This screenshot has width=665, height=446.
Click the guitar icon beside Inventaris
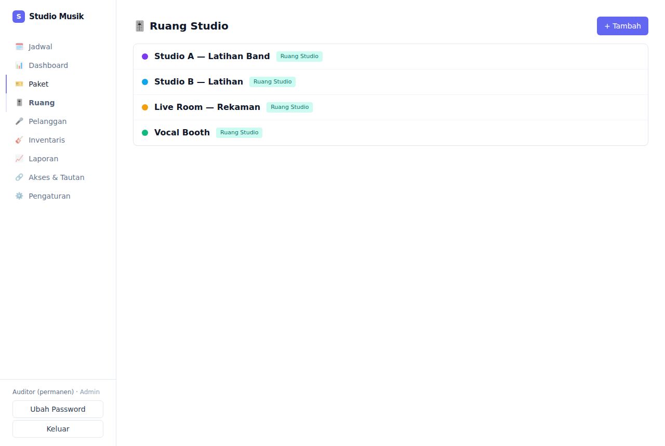click(19, 140)
